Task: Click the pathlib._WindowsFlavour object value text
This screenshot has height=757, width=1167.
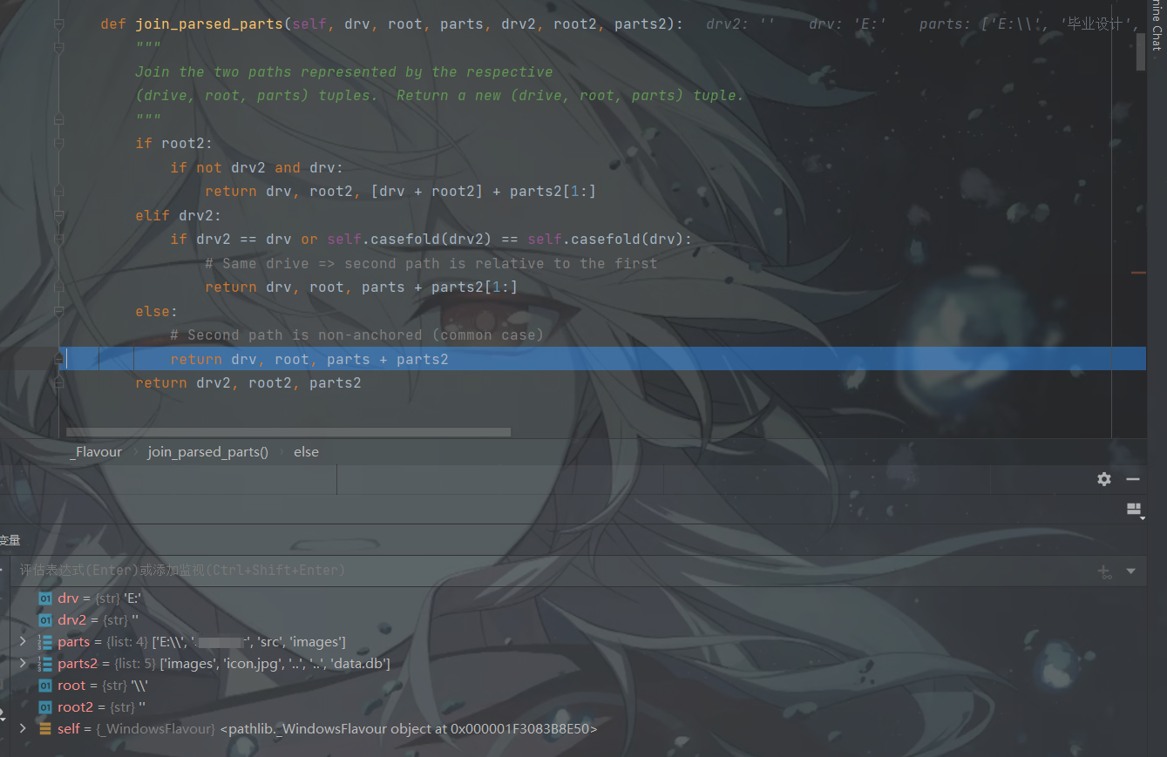Action: [409, 729]
